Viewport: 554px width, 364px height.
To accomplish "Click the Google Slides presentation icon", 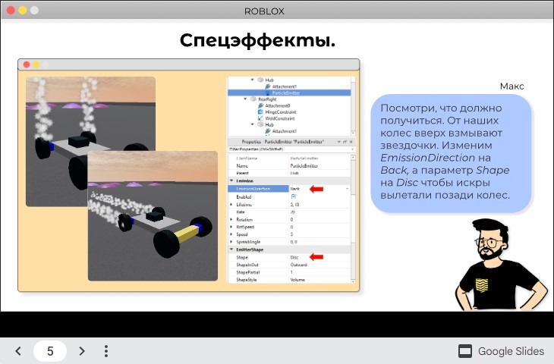I will (x=465, y=351).
